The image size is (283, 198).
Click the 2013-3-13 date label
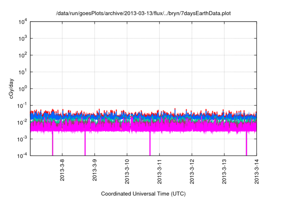pyautogui.click(x=224, y=171)
